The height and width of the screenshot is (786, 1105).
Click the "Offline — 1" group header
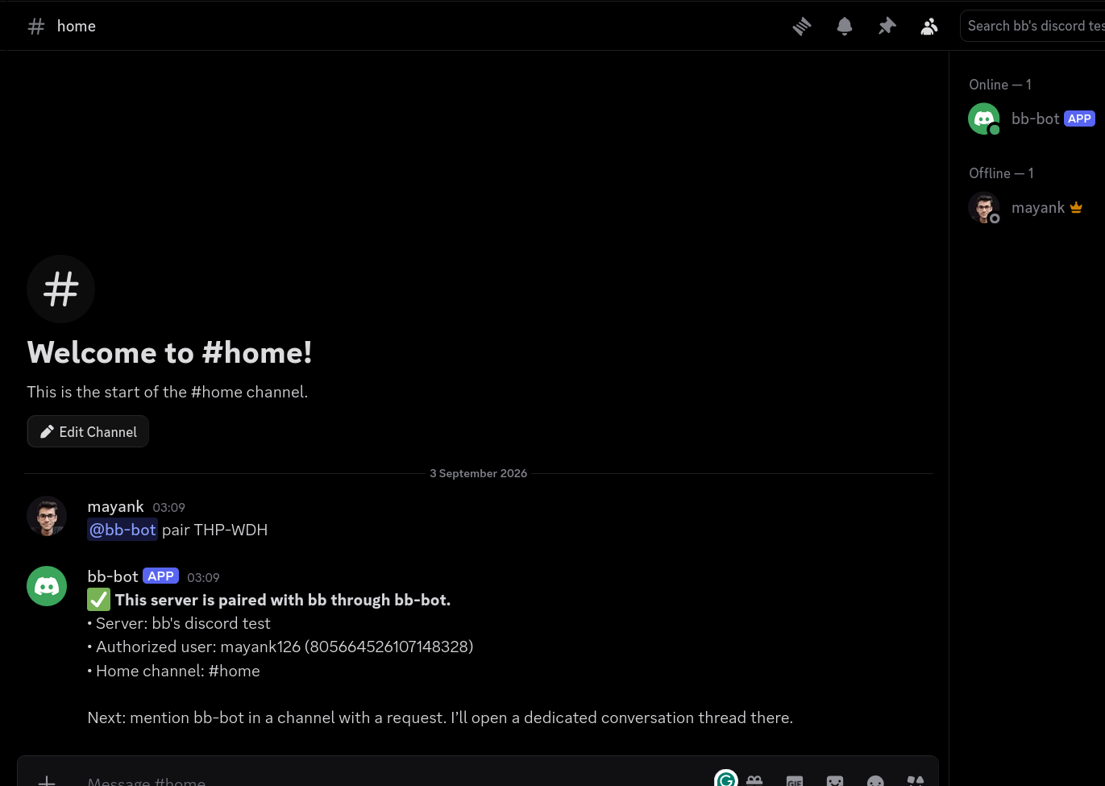(x=1001, y=173)
